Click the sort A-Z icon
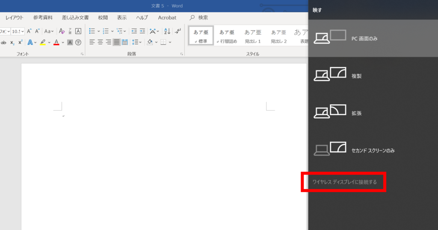The height and width of the screenshot is (230, 438). (167, 31)
